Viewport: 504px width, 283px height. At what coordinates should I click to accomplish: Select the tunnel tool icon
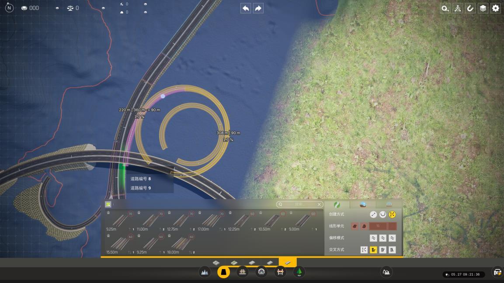[x=261, y=272]
